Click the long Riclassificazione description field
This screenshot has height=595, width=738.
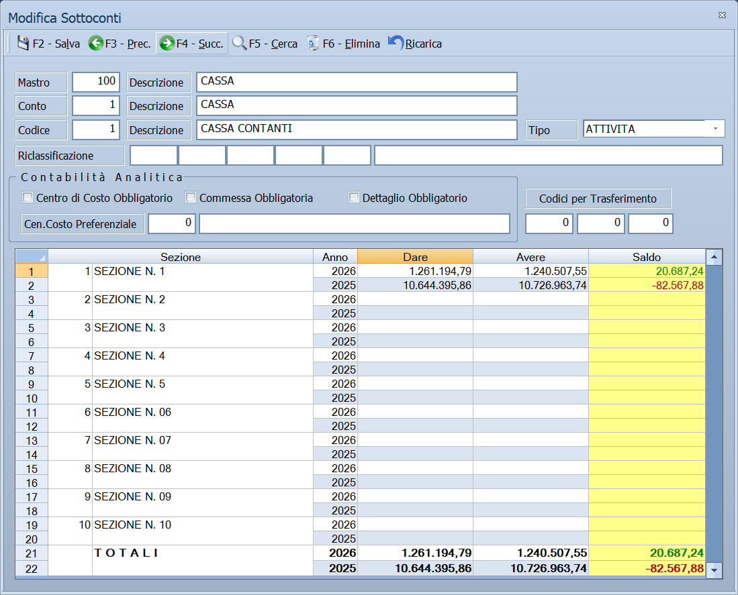tap(549, 156)
